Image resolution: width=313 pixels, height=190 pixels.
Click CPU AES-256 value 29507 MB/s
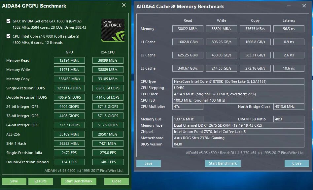(108, 134)
